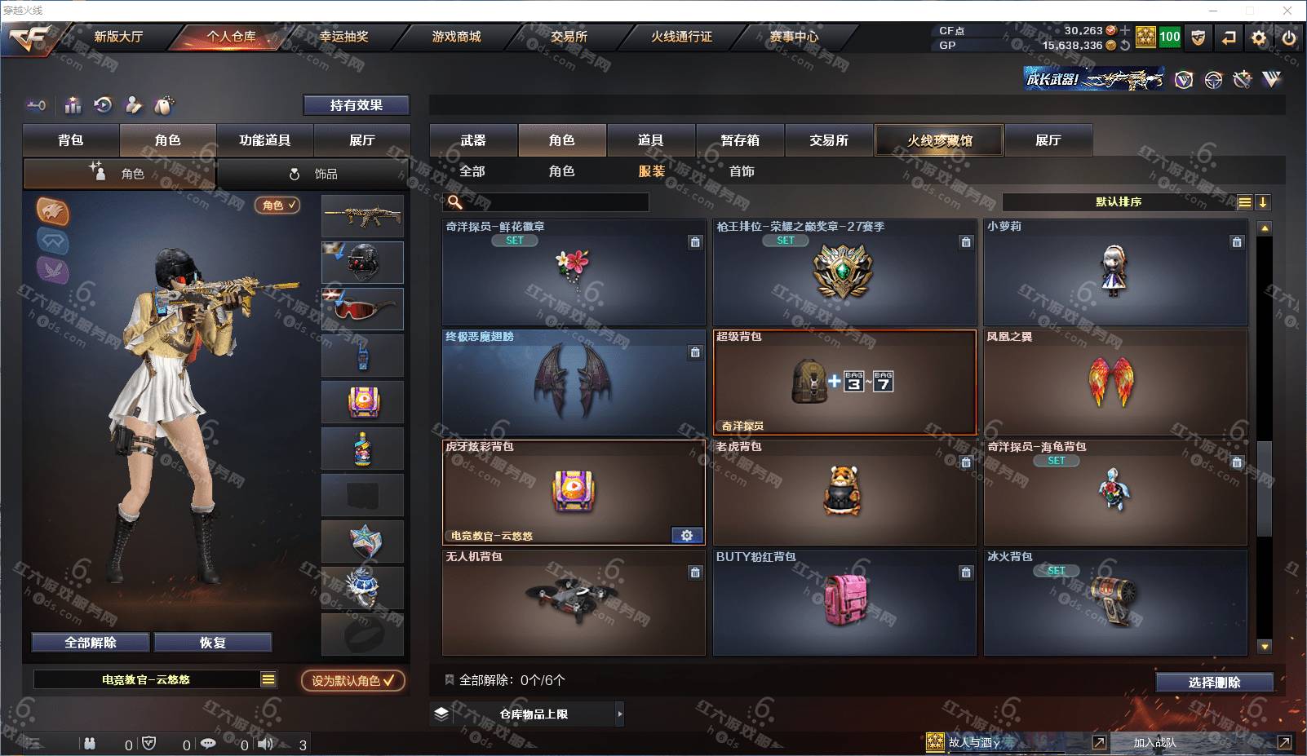Screen dimensions: 1307x756
Task: Click the power exit icon
Action: click(x=1289, y=38)
